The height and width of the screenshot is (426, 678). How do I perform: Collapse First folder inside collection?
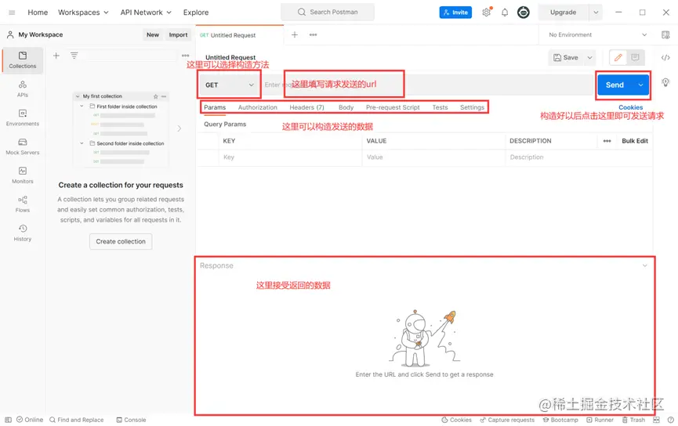point(82,106)
